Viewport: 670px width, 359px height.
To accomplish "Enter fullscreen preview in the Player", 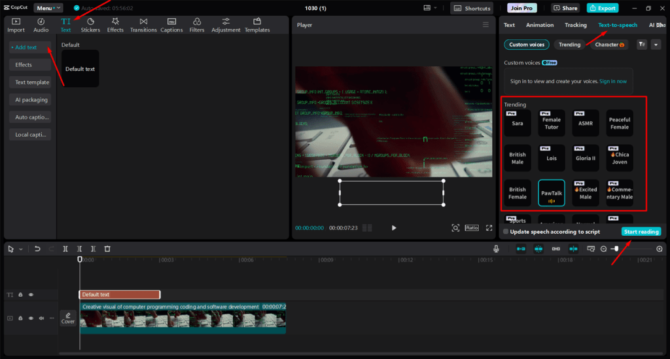I will click(x=488, y=228).
